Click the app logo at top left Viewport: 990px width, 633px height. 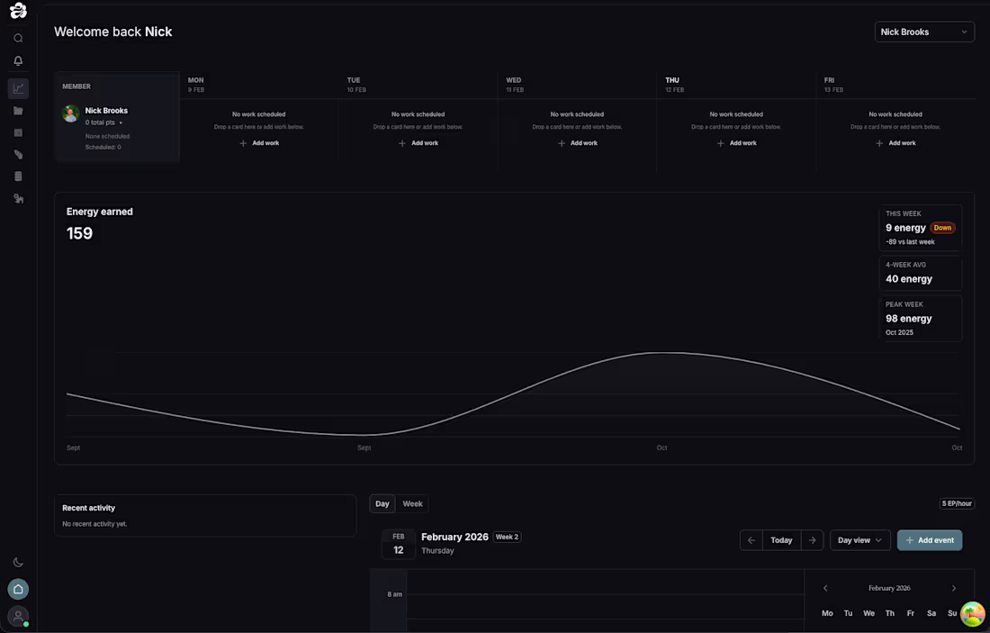coord(18,11)
